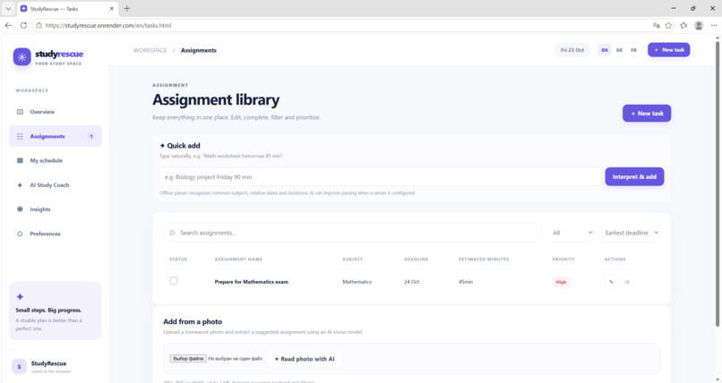Click the 24 Oct deadline cell
This screenshot has height=383, width=722.
tap(412, 282)
